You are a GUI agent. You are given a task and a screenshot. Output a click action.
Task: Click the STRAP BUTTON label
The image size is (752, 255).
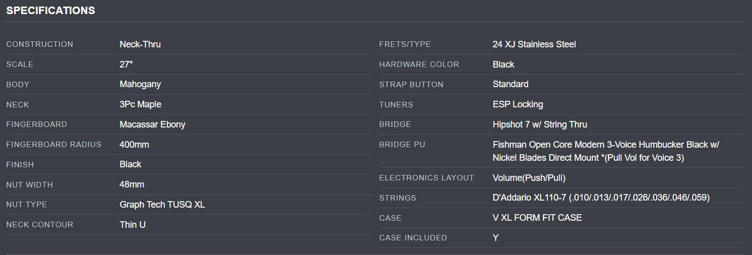point(411,85)
